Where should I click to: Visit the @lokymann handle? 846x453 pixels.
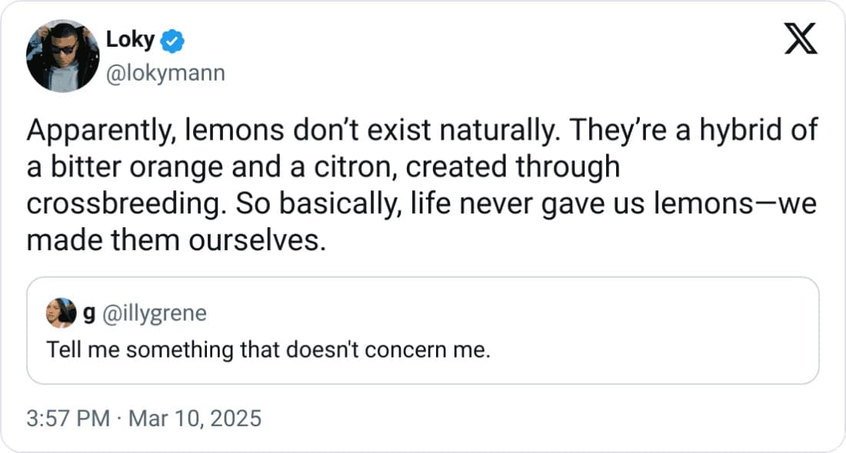tap(165, 74)
